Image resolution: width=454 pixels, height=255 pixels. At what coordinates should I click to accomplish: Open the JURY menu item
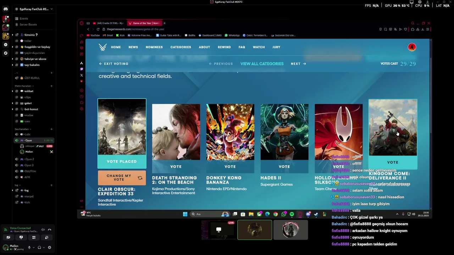click(x=276, y=47)
